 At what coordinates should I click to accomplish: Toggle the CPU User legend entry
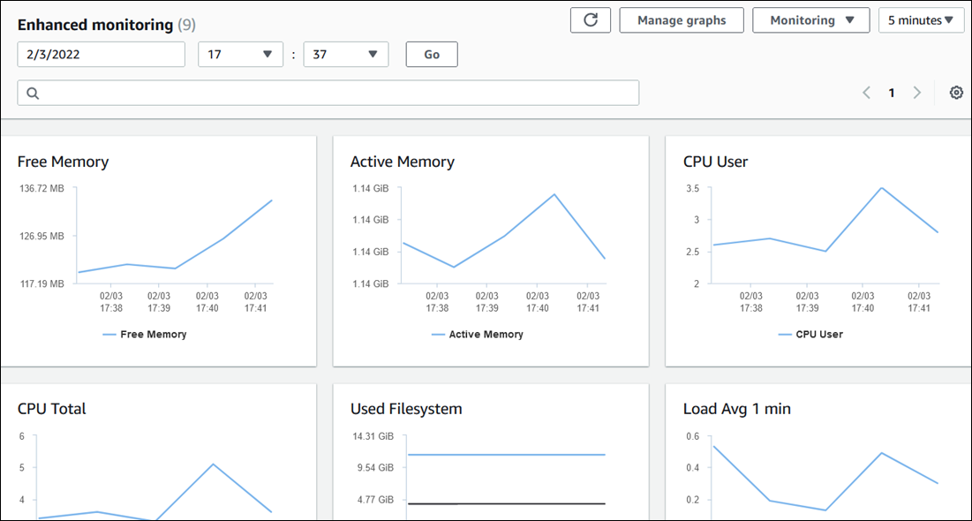click(x=810, y=335)
